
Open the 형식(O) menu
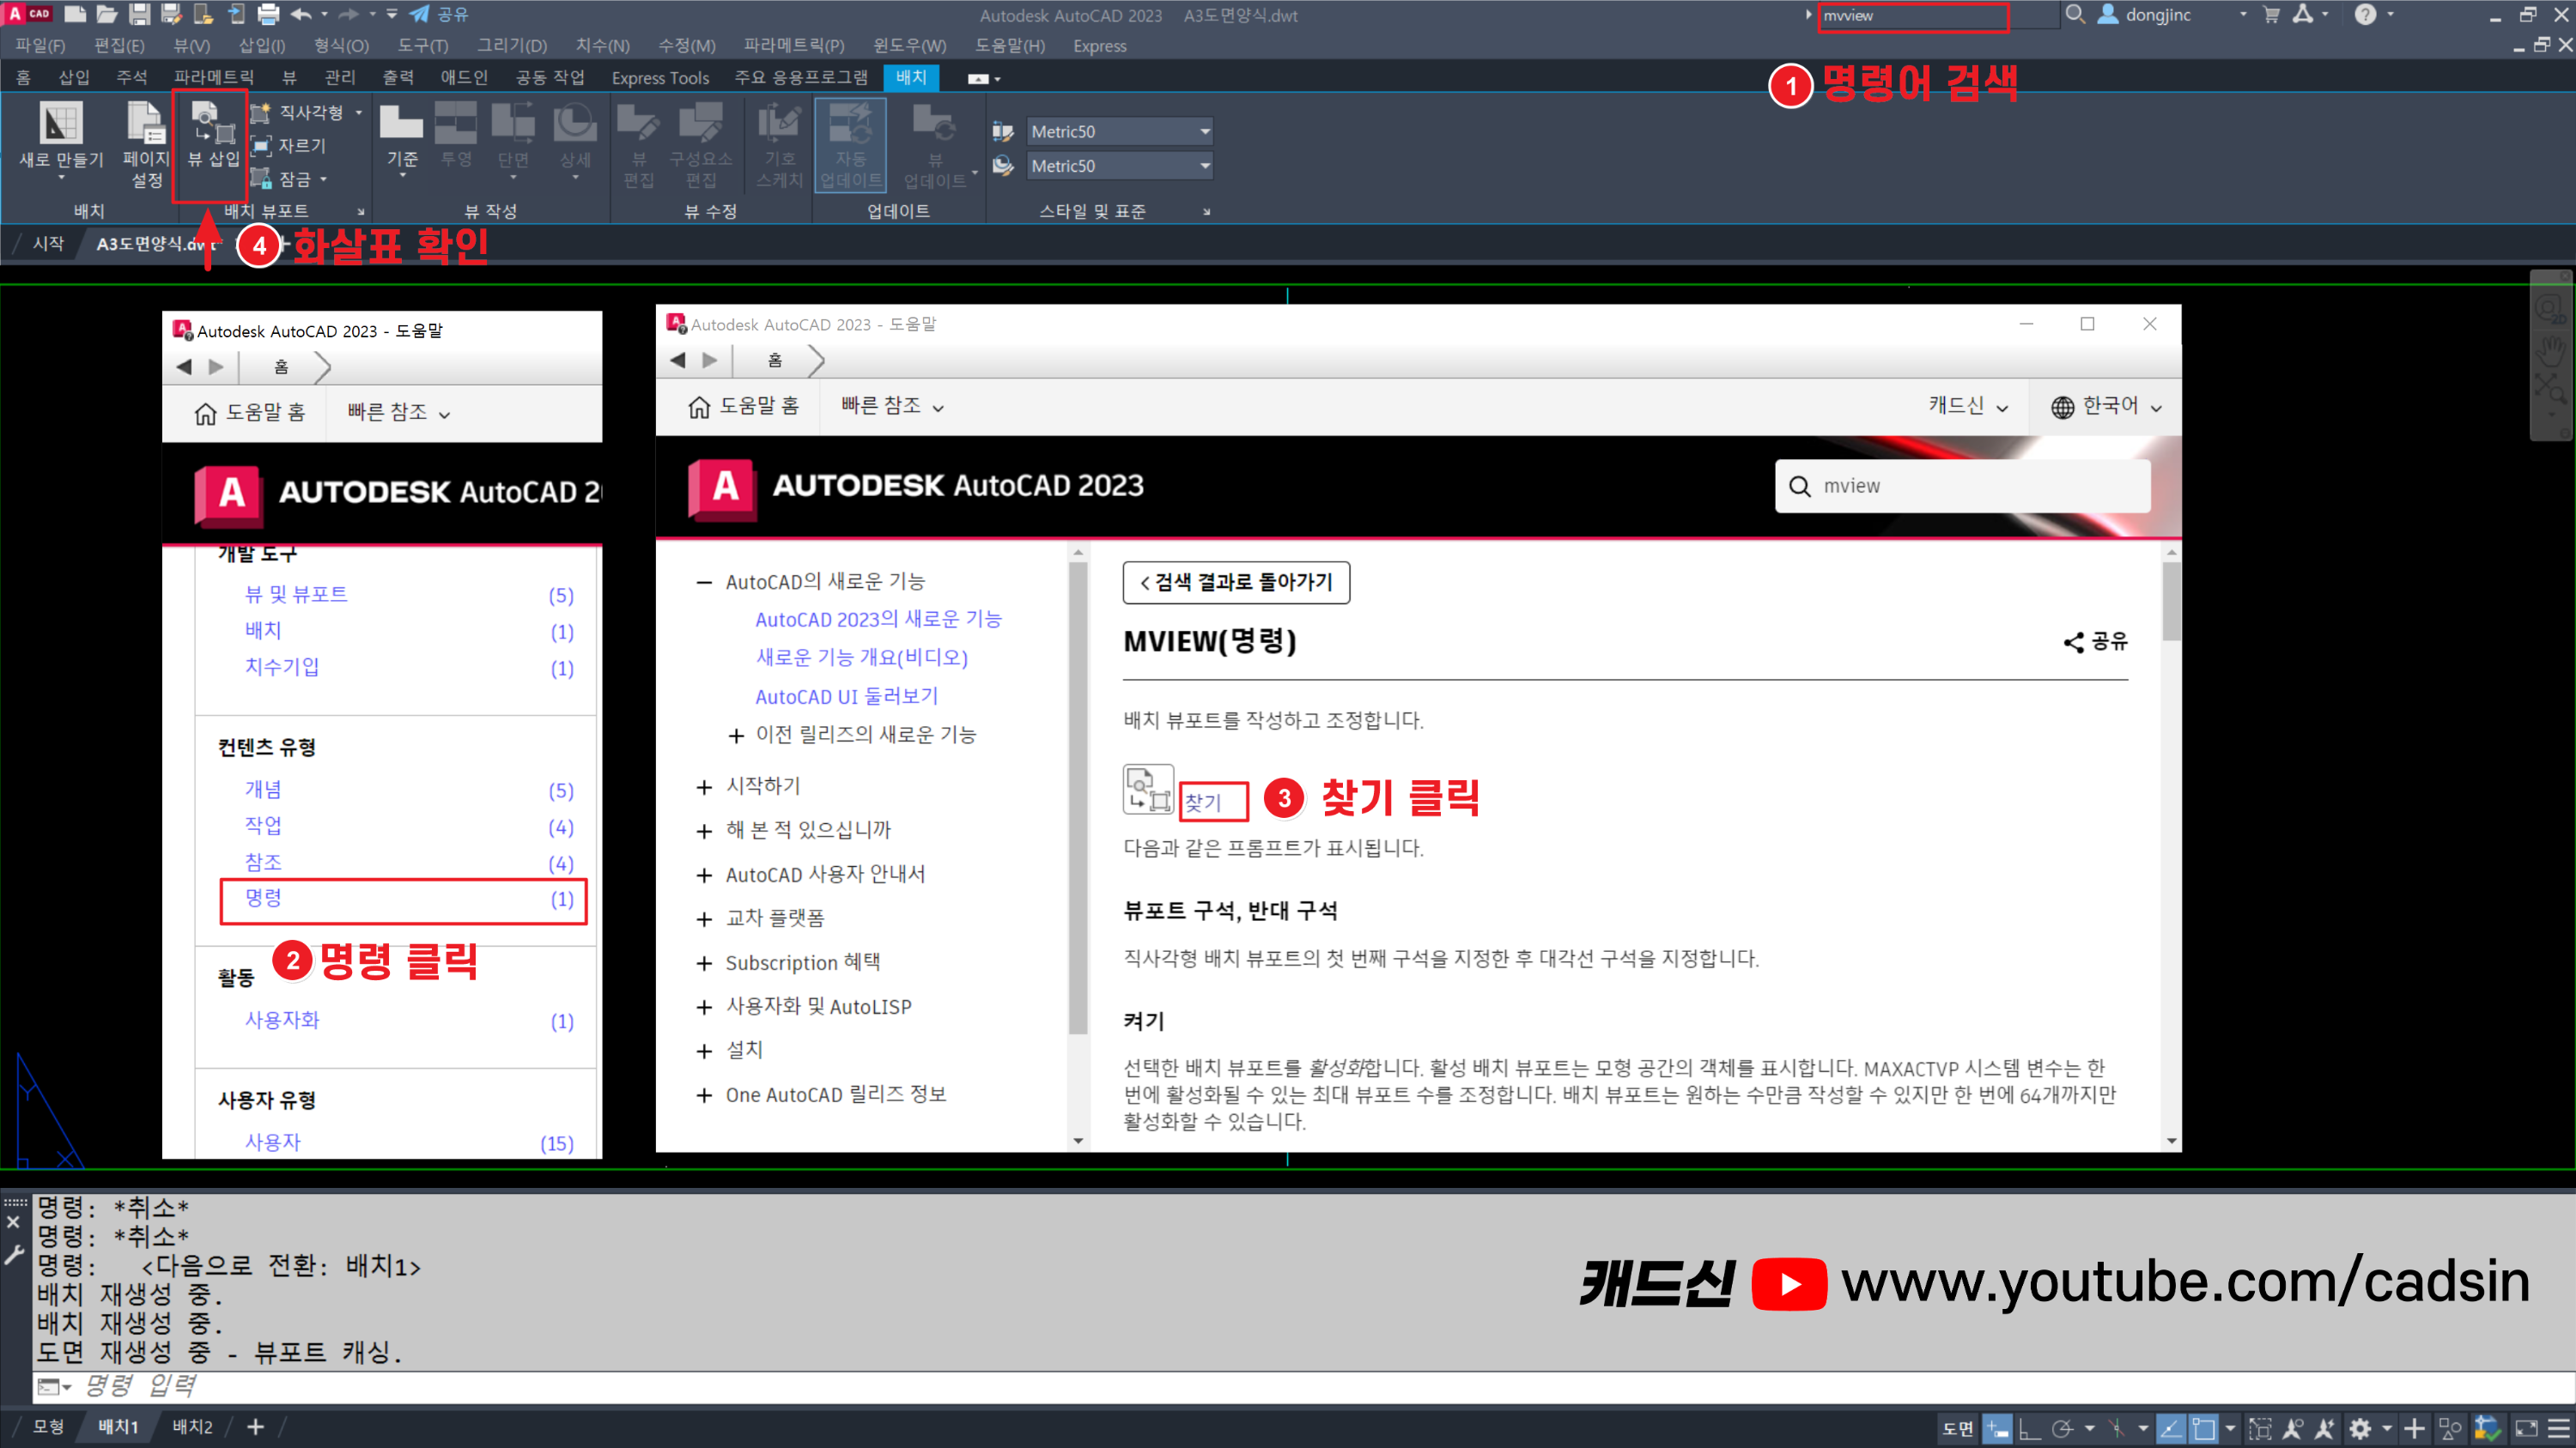pos(341,46)
